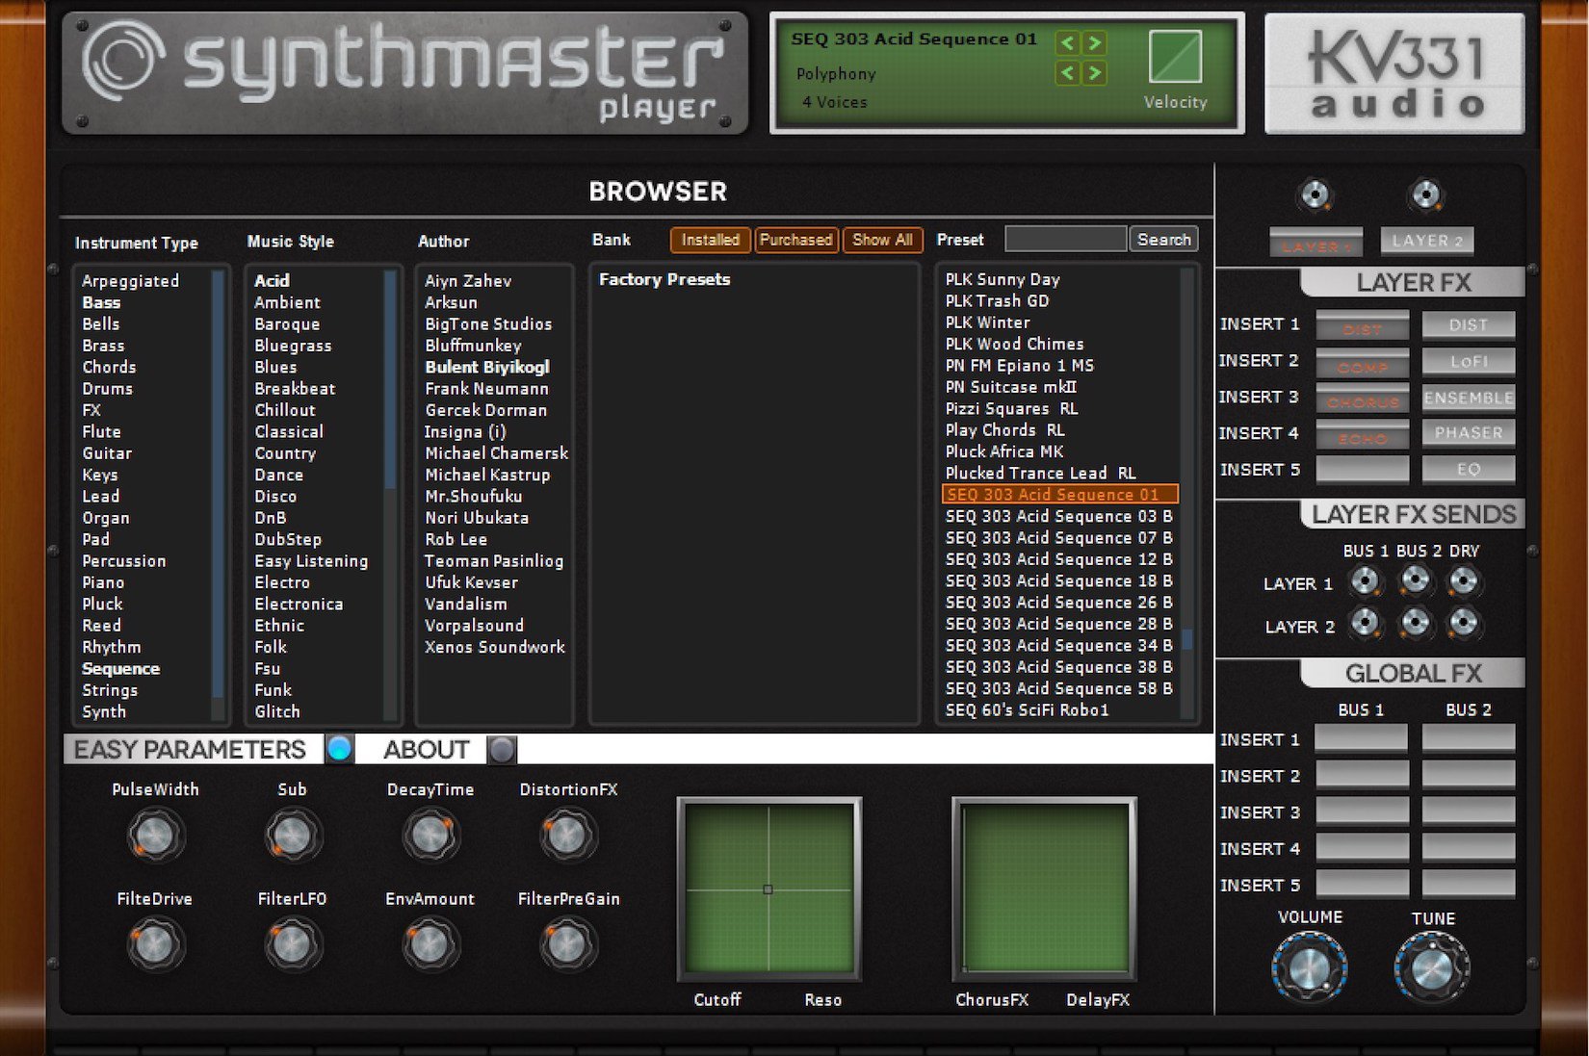Click Layer 1 DRY send knob
Viewport: 1589px width, 1056px height.
point(1464,580)
